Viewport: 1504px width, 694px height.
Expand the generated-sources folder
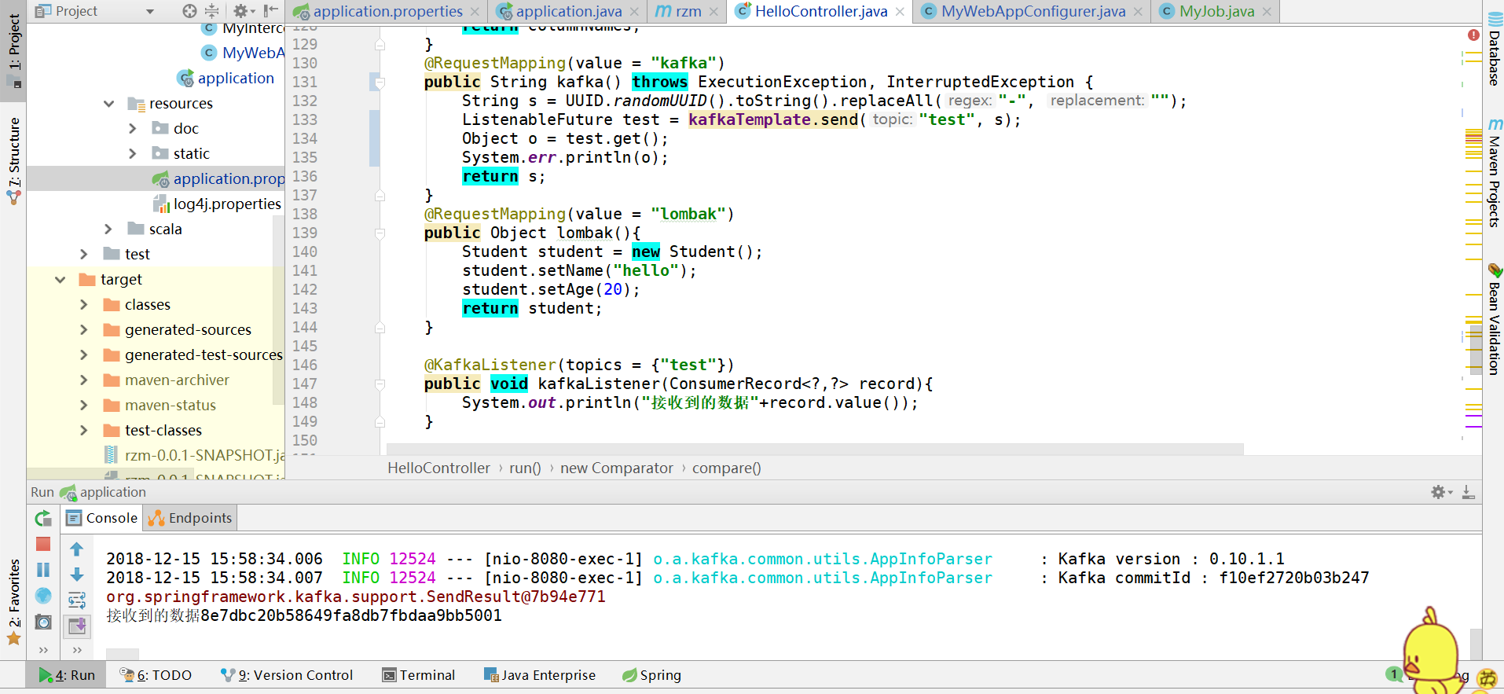tap(84, 330)
